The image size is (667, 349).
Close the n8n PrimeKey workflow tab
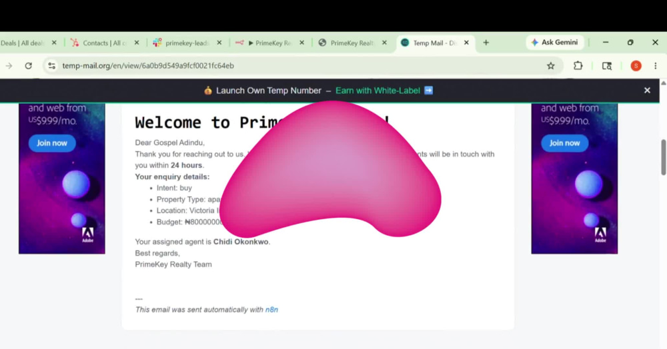[301, 43]
